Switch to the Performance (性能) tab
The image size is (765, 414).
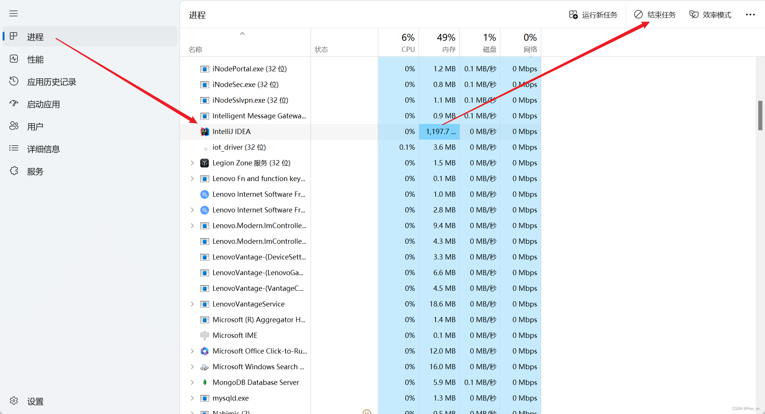(35, 59)
